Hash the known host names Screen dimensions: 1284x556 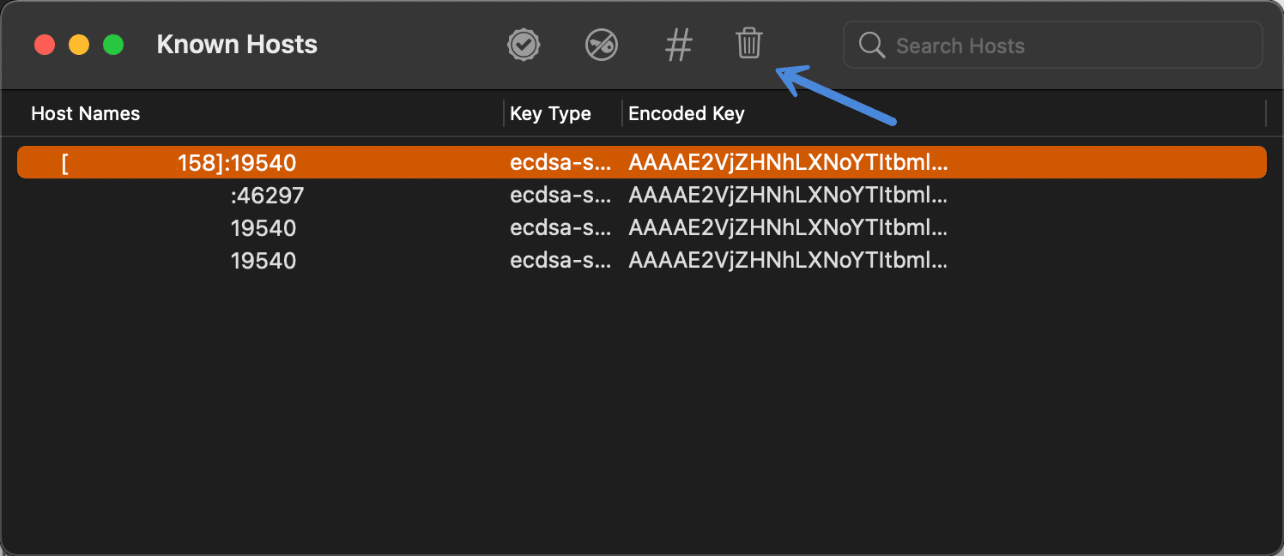coord(679,45)
